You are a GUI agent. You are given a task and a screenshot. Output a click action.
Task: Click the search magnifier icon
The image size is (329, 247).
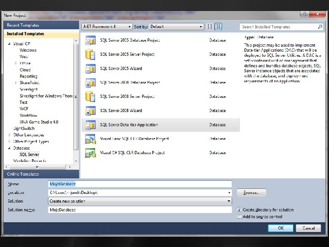coord(320,27)
